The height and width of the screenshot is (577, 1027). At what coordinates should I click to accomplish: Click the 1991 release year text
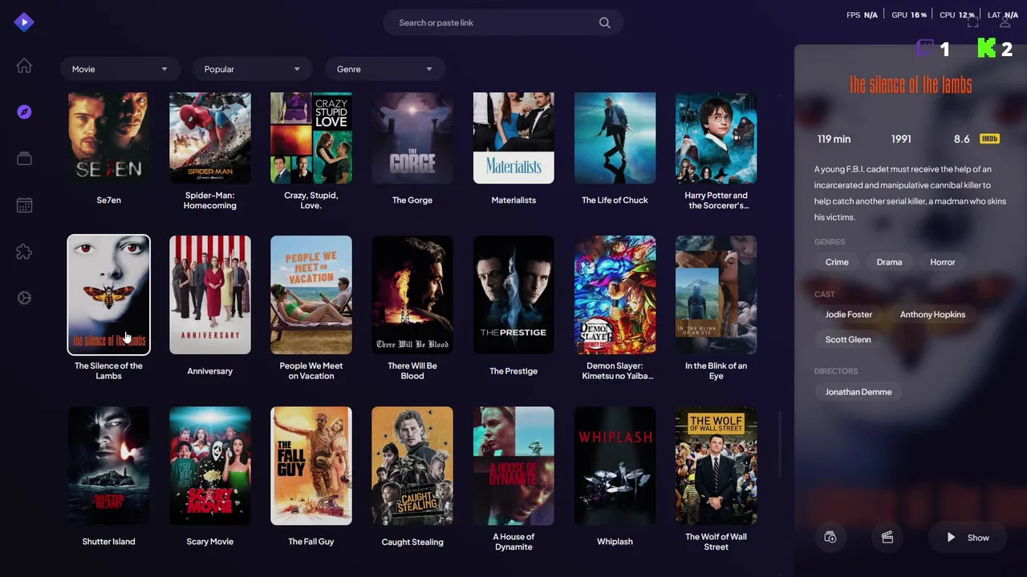tap(901, 139)
